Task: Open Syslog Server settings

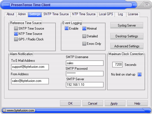Action: click(x=127, y=25)
